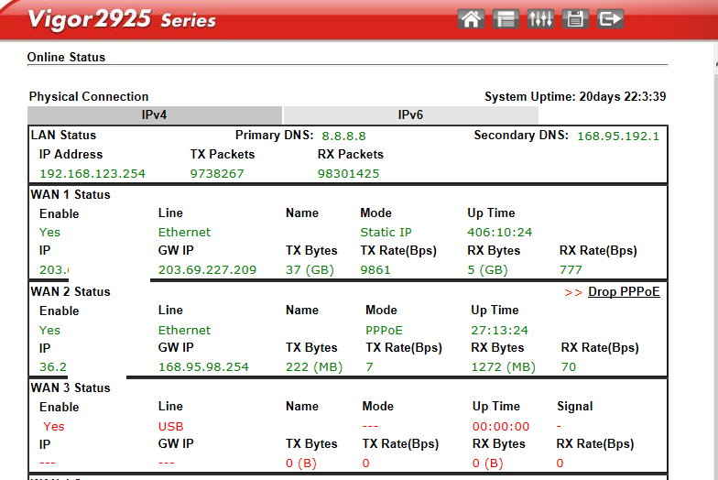
Task: Click the LAN Status heading
Action: (63, 136)
